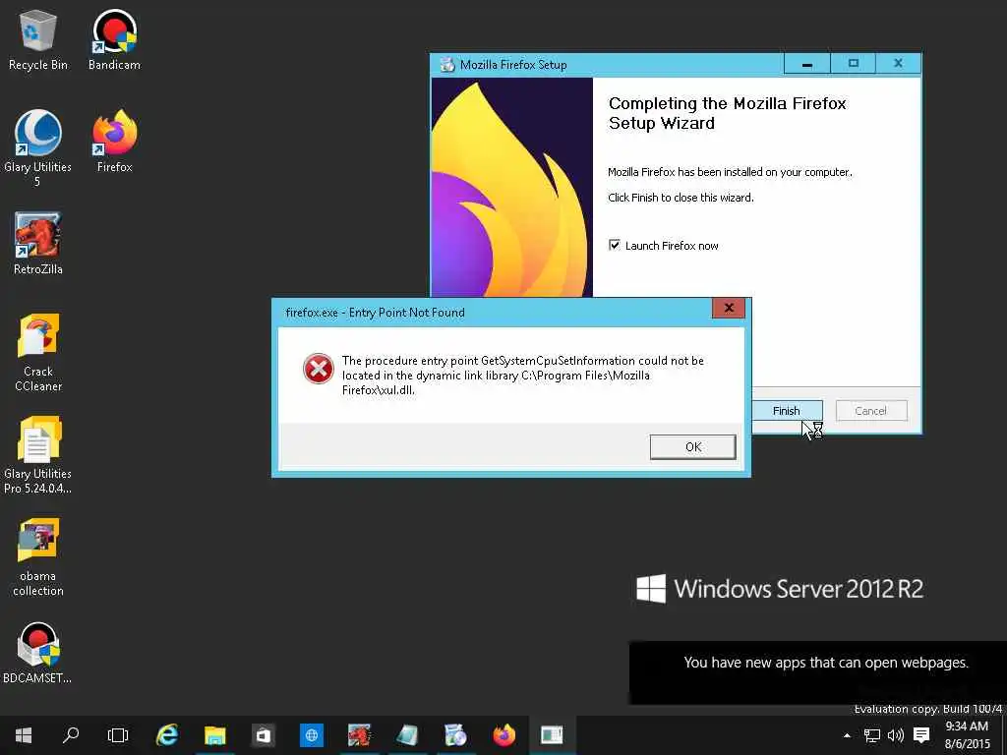Image resolution: width=1007 pixels, height=755 pixels.
Task: Select the Glary Utilities 5 desktop shortcut
Action: [x=38, y=149]
